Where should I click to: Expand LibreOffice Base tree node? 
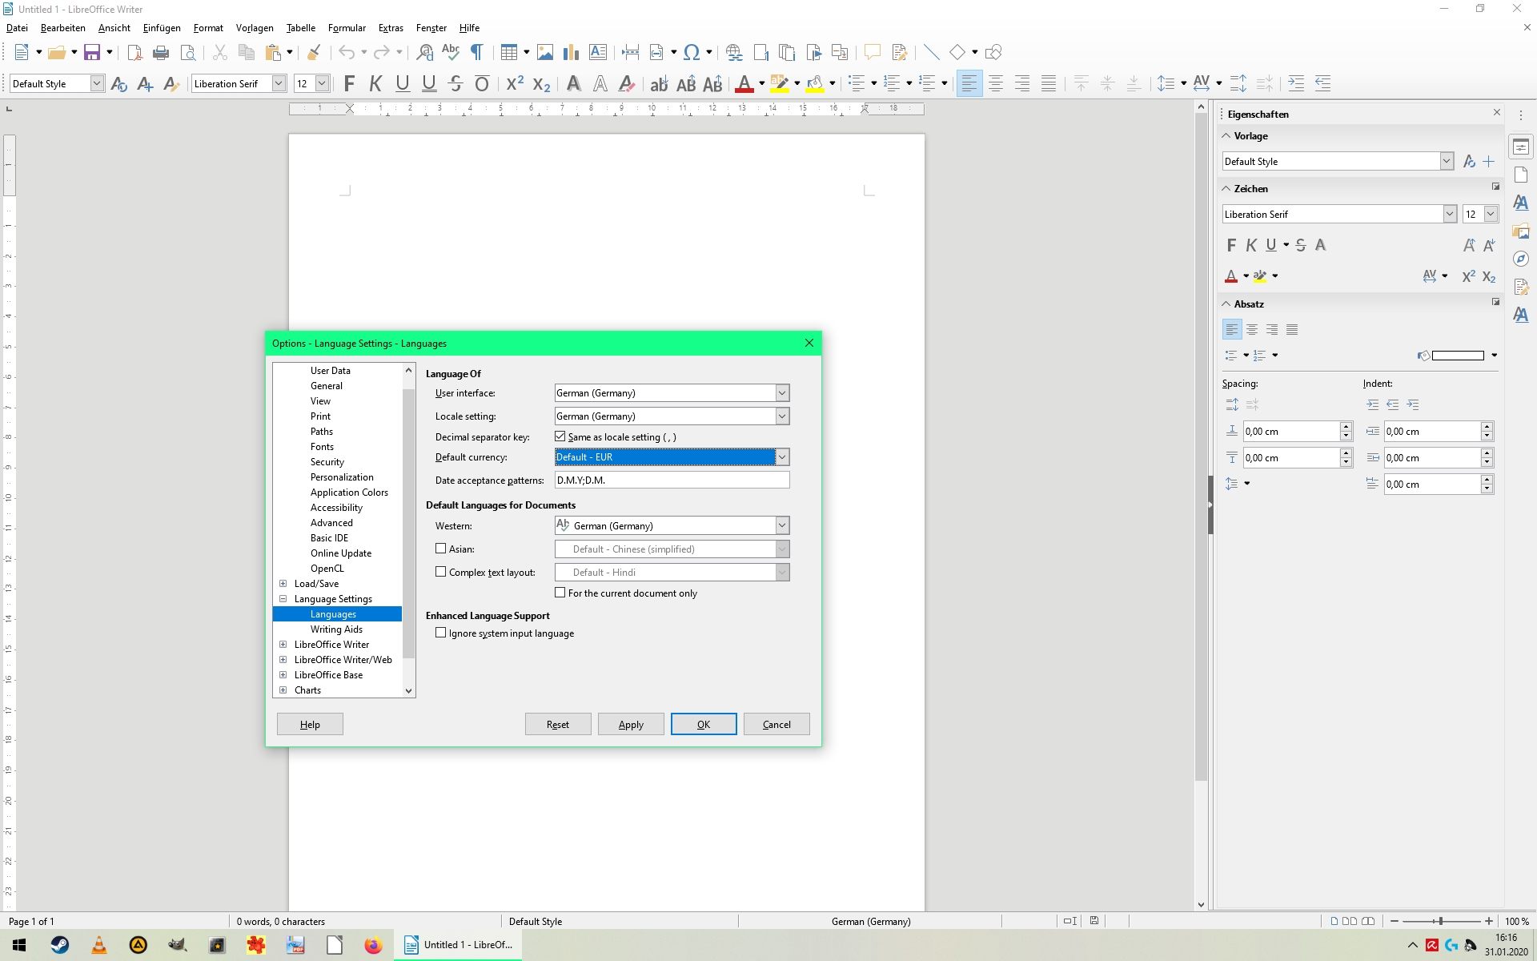pyautogui.click(x=283, y=675)
